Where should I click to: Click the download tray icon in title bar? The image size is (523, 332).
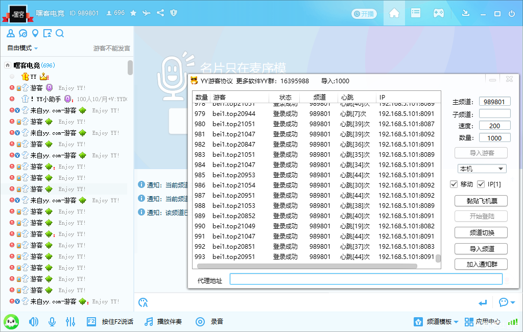[466, 13]
